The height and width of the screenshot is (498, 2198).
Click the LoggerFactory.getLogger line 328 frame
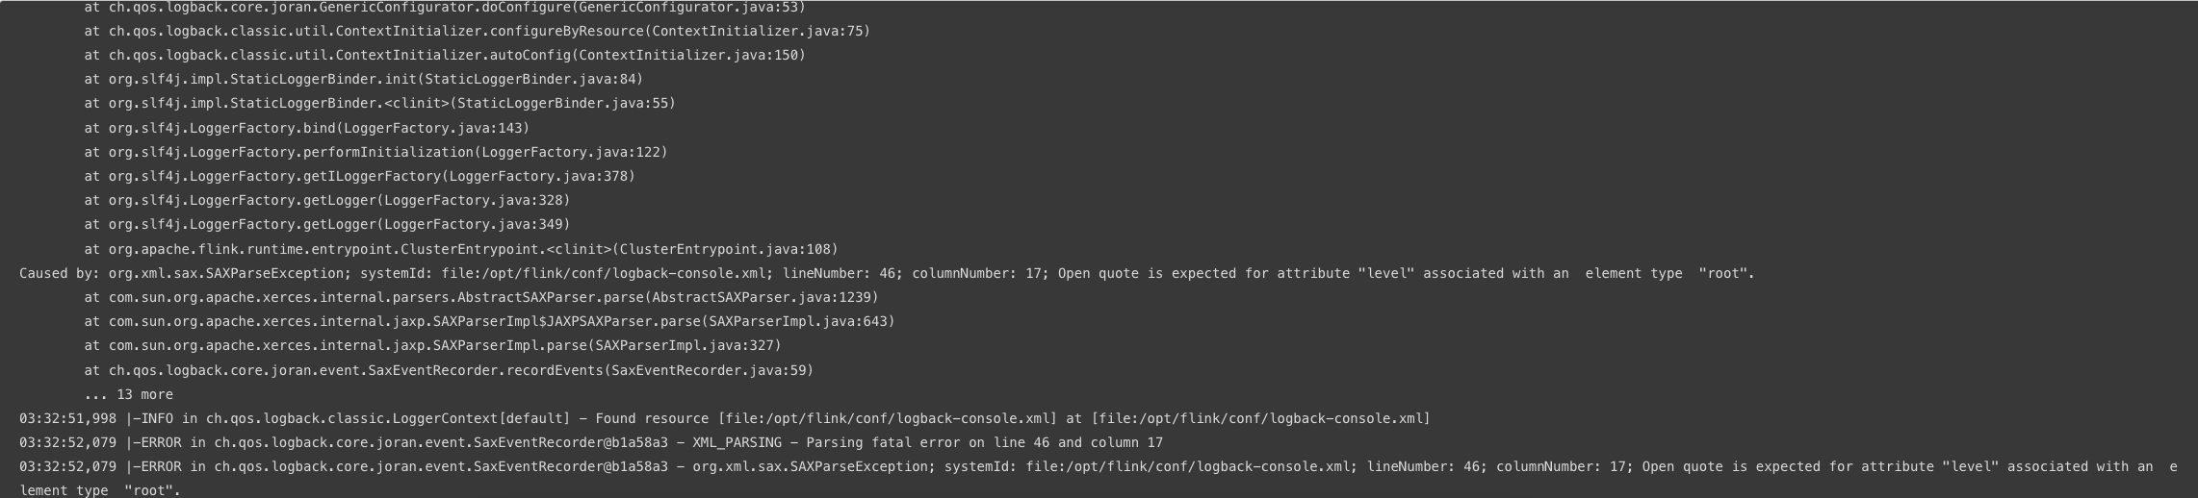point(326,200)
